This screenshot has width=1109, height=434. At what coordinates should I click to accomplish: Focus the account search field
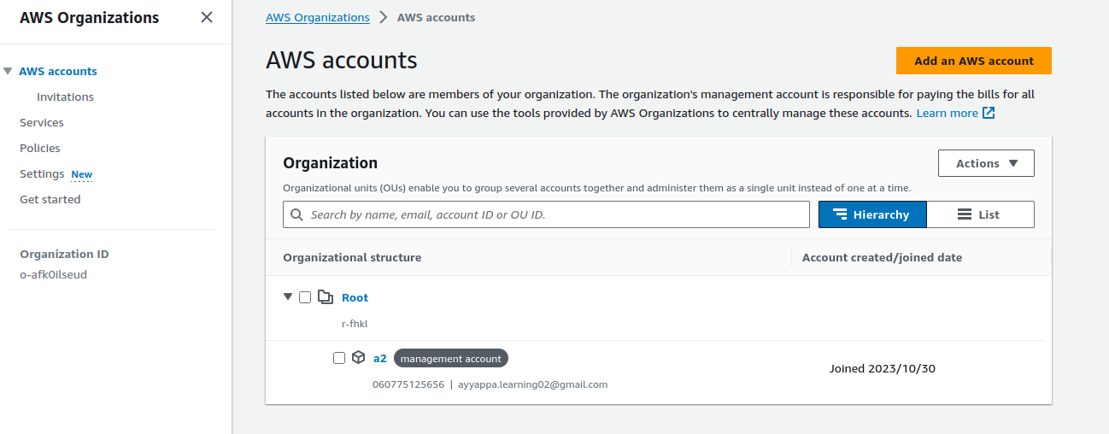coord(555,214)
